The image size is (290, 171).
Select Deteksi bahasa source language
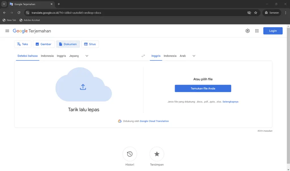tap(27, 56)
